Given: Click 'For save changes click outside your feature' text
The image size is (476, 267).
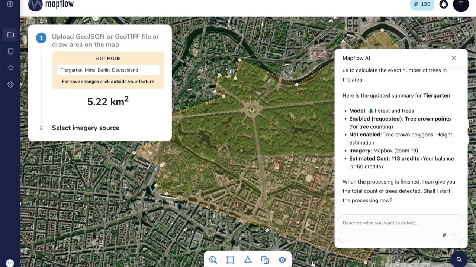Looking at the screenshot, I should [x=108, y=82].
